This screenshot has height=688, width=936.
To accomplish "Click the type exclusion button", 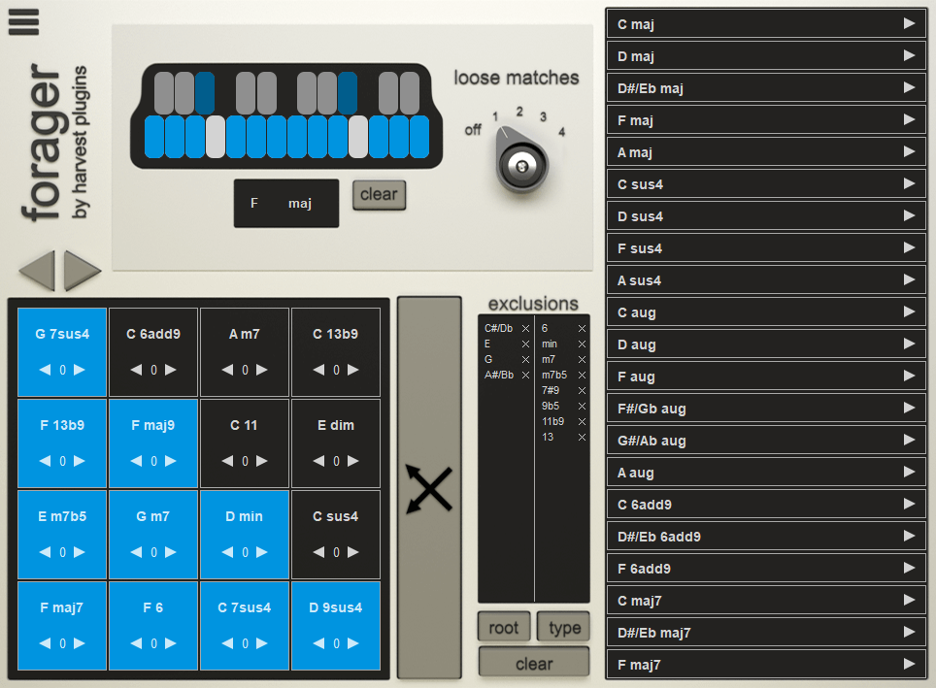I will pyautogui.click(x=564, y=628).
